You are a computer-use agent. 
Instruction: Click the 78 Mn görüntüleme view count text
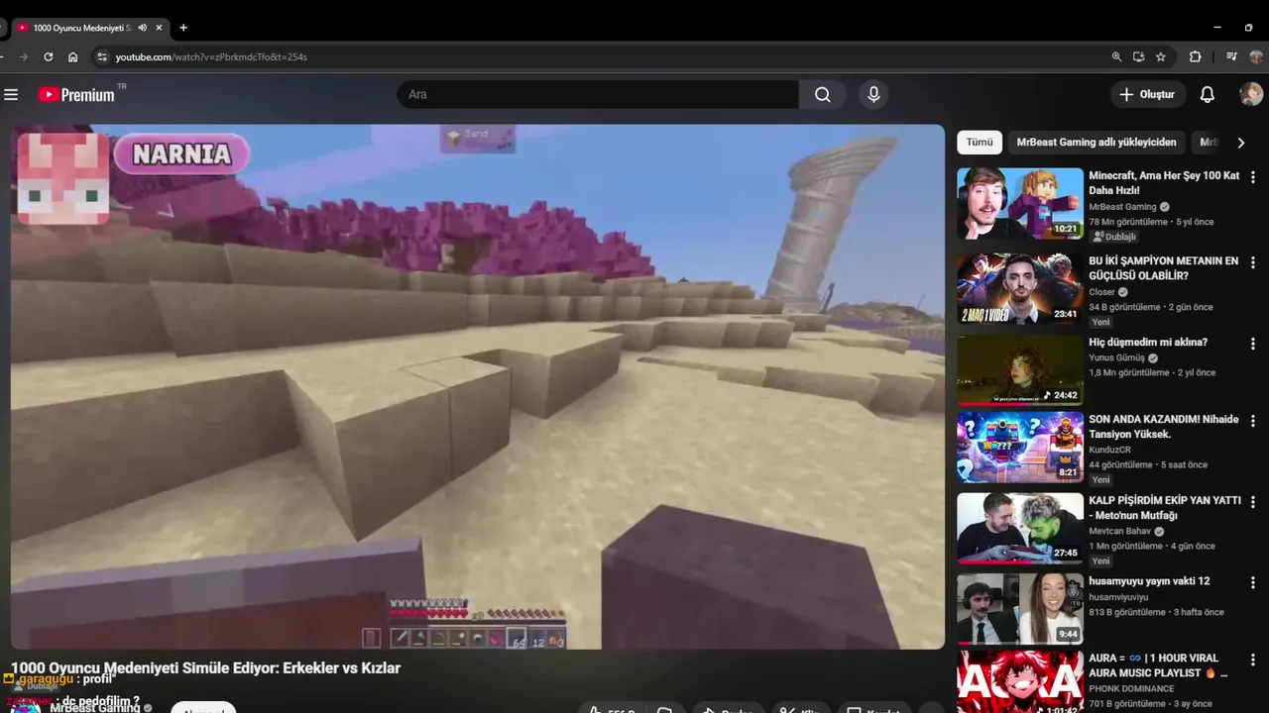pyautogui.click(x=1128, y=222)
